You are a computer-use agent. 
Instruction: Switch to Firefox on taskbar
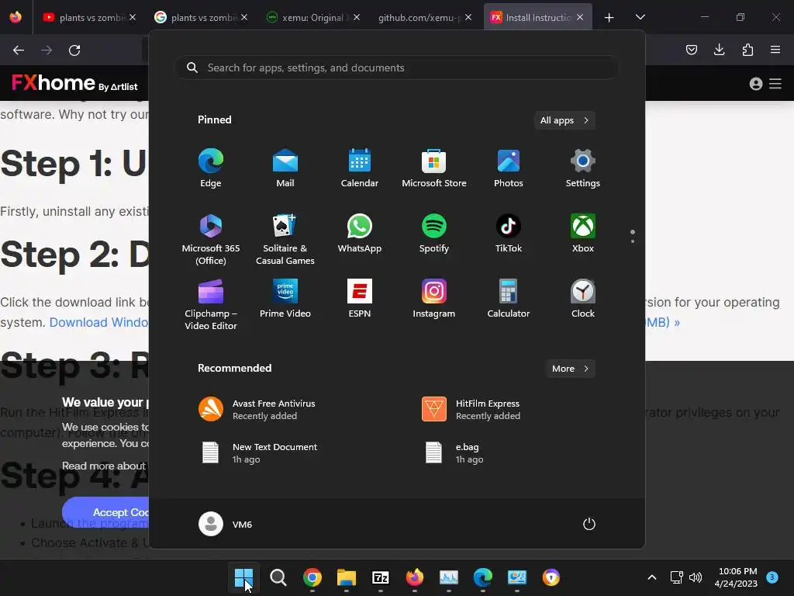pyautogui.click(x=414, y=577)
